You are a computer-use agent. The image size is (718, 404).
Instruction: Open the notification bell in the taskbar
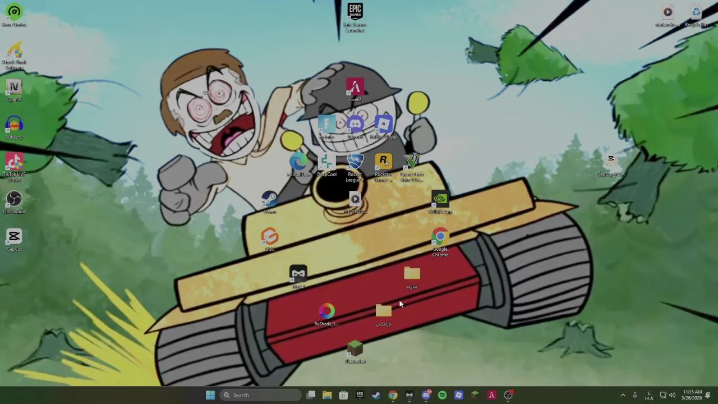[x=708, y=395]
